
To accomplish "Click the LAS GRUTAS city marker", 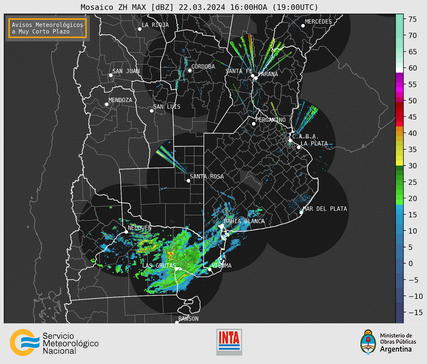I will [x=177, y=269].
